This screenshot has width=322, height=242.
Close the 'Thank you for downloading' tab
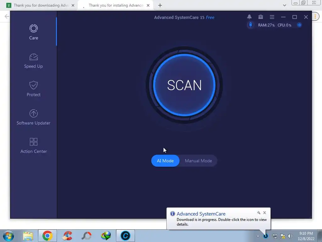coord(73,5)
